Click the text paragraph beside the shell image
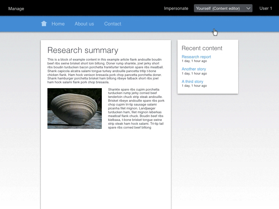This screenshot has height=209, width=279. pos(136,108)
